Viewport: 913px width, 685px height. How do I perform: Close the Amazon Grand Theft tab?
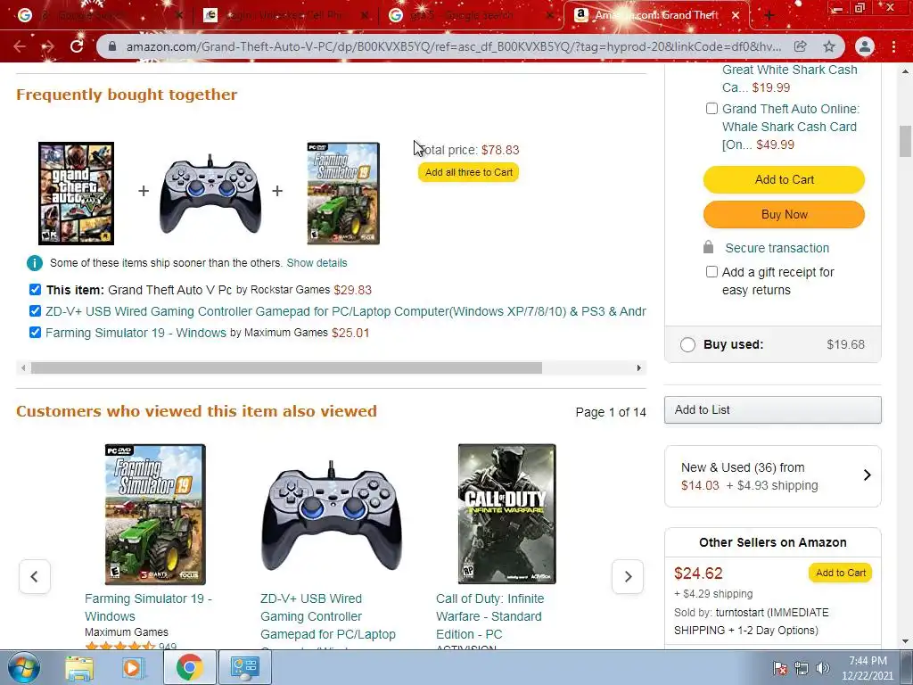click(x=736, y=16)
